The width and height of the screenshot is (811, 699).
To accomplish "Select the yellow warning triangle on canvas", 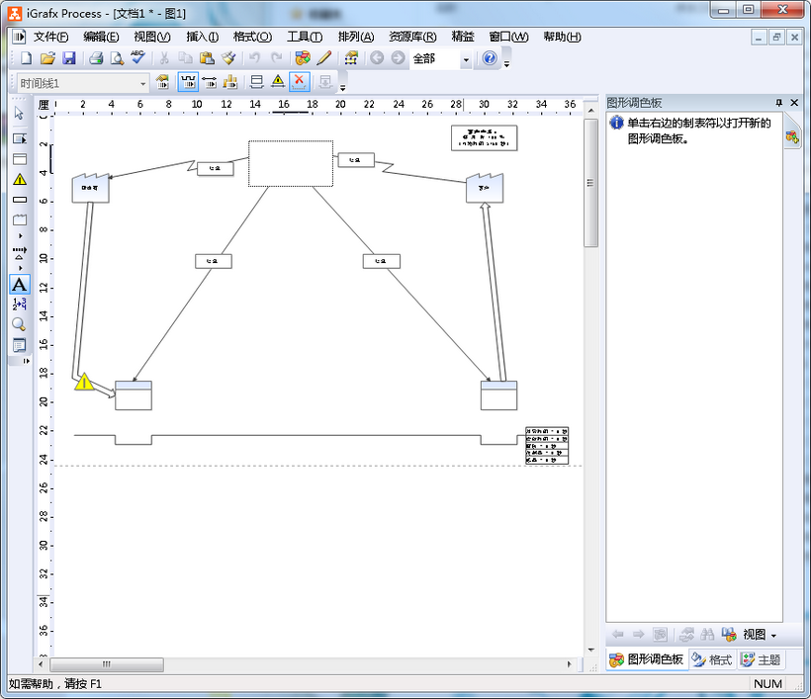I will (x=84, y=382).
